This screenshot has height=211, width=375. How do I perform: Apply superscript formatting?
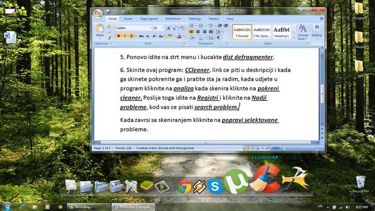pyautogui.click(x=154, y=36)
